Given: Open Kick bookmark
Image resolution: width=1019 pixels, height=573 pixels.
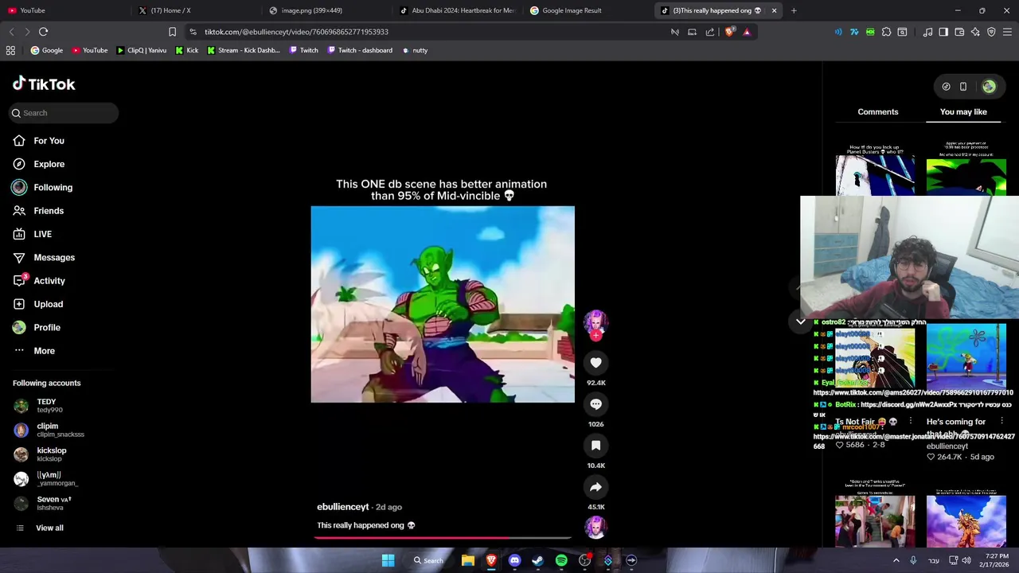Looking at the screenshot, I should [186, 50].
